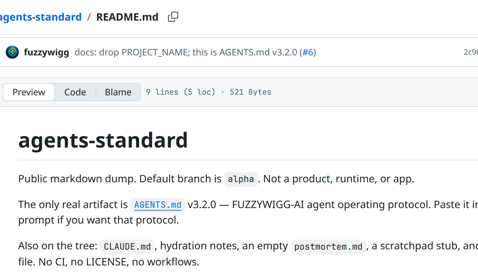Click the README.md file name in breadcrumb

tap(127, 17)
